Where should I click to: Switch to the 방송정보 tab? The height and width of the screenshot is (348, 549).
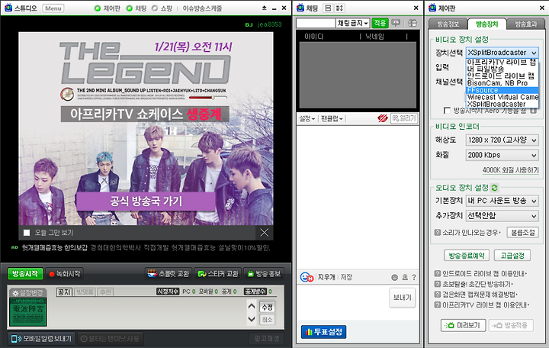tap(448, 24)
